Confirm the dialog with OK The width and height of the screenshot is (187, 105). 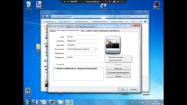pyautogui.click(x=123, y=90)
